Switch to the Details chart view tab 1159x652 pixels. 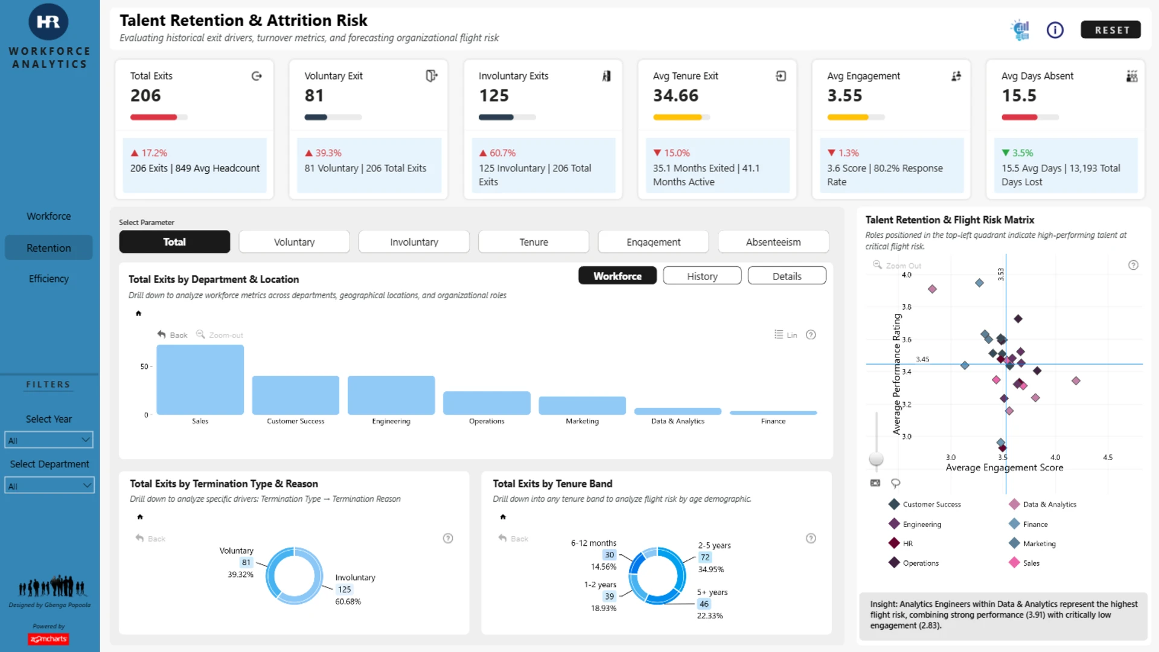787,276
